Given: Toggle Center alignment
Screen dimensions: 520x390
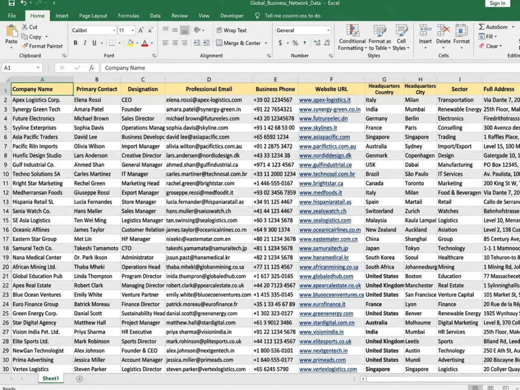Looking at the screenshot, I should (175, 43).
